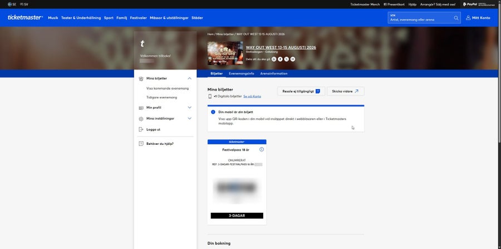Click the Behöver du hjälp question icon
The height and width of the screenshot is (249, 501).
tap(141, 144)
